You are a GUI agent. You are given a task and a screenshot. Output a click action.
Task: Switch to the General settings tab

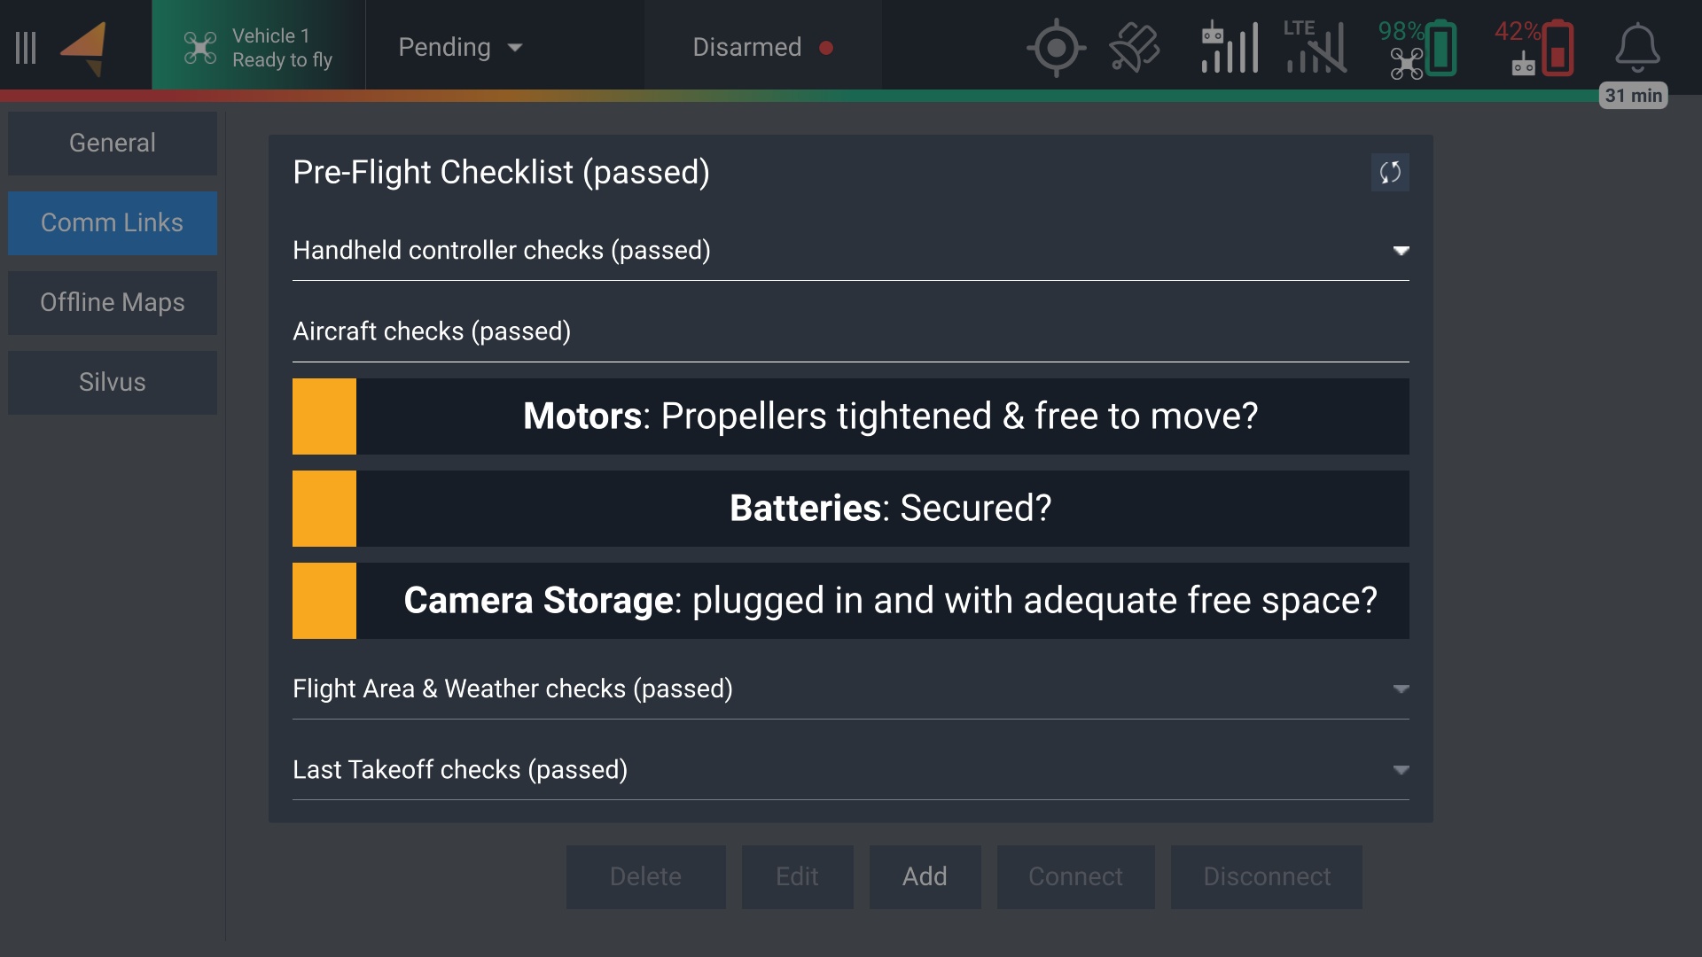click(x=113, y=143)
